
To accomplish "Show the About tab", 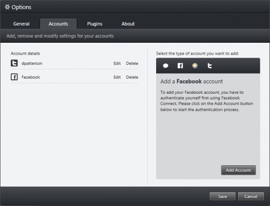I will click(x=128, y=24).
